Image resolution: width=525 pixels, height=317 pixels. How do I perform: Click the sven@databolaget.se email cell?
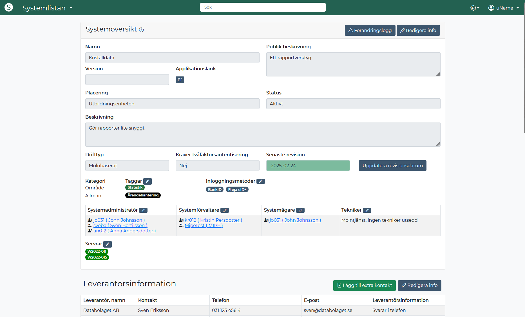pos(336,310)
